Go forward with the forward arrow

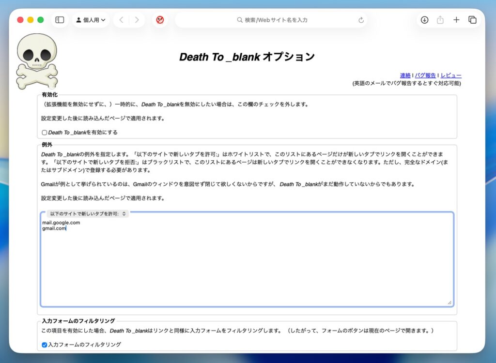(x=137, y=20)
